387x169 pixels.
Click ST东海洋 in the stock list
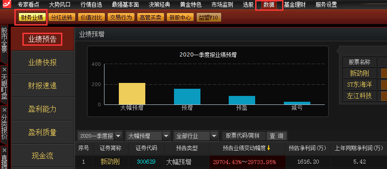[x=359, y=85]
